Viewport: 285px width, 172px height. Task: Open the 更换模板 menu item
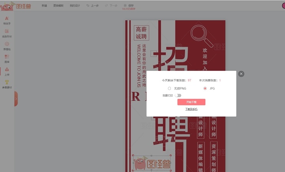click(58, 6)
